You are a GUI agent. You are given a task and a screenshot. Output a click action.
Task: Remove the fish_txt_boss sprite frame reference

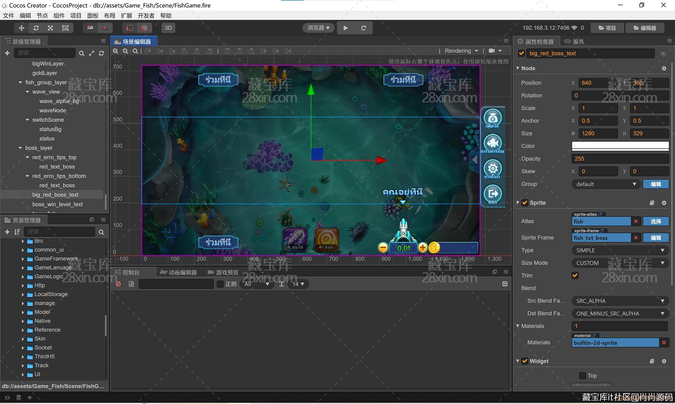636,238
